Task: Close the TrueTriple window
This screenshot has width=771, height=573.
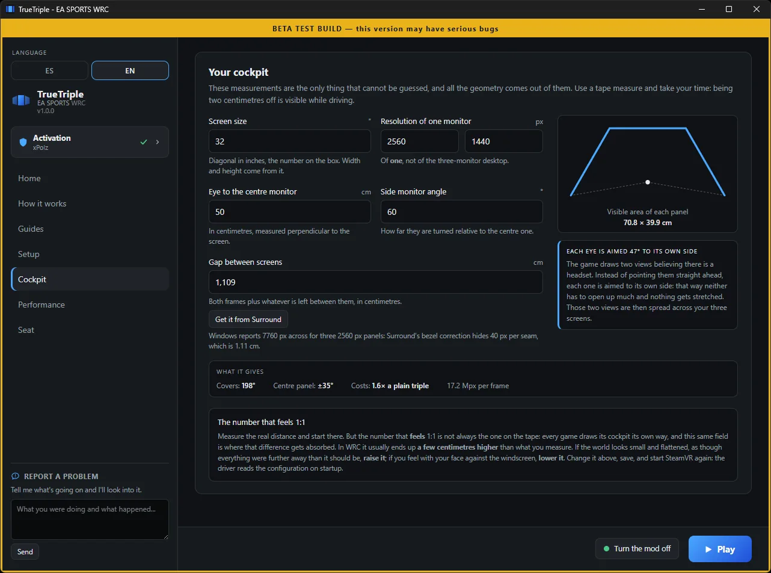Action: pyautogui.click(x=757, y=10)
